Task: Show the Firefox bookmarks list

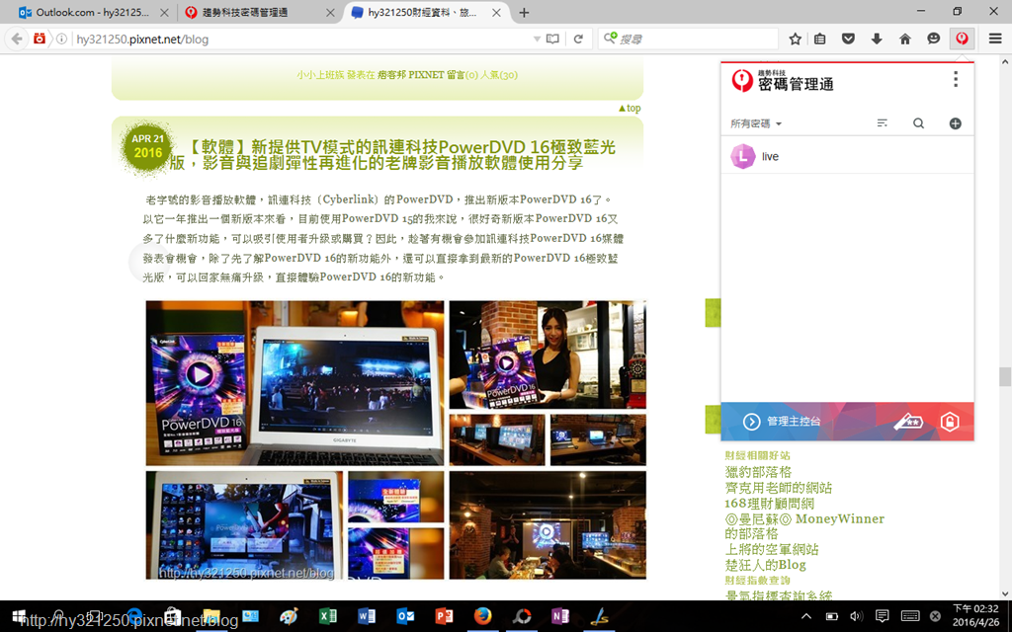Action: [819, 39]
